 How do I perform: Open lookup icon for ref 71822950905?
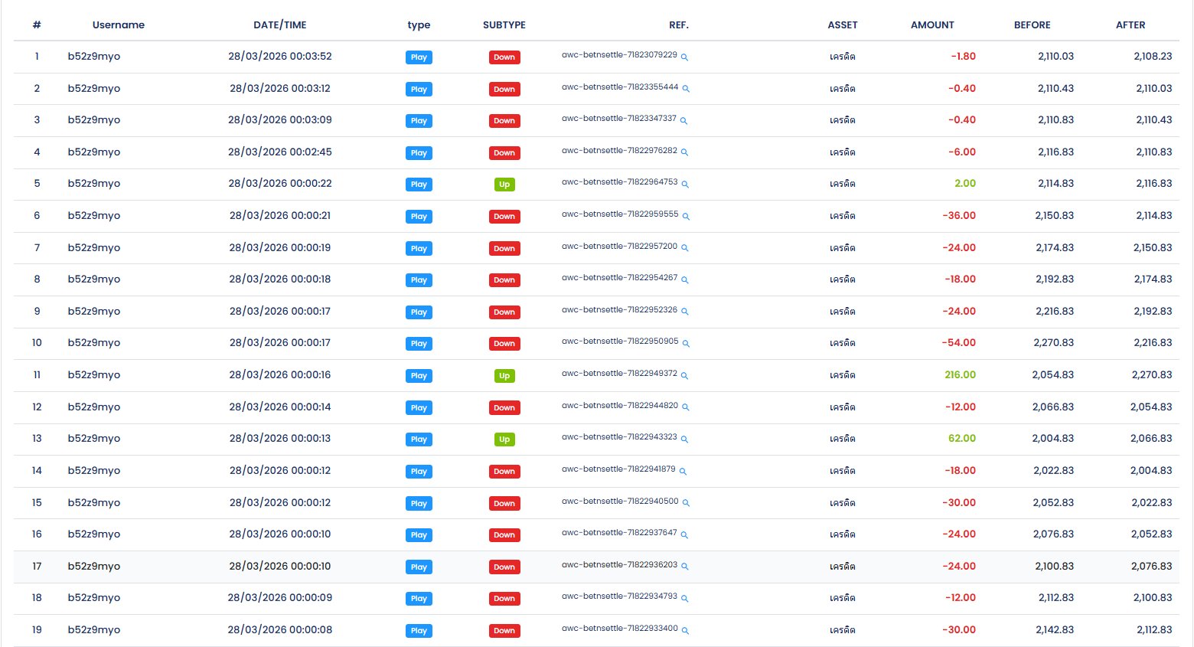pos(686,344)
